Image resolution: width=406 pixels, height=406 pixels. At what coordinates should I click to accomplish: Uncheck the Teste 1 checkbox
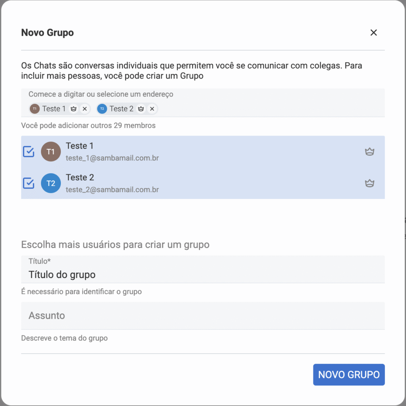point(29,151)
